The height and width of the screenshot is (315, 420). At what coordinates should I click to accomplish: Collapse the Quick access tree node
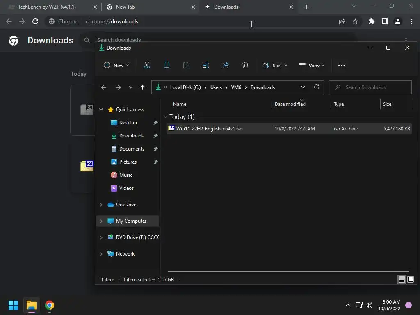point(101,109)
